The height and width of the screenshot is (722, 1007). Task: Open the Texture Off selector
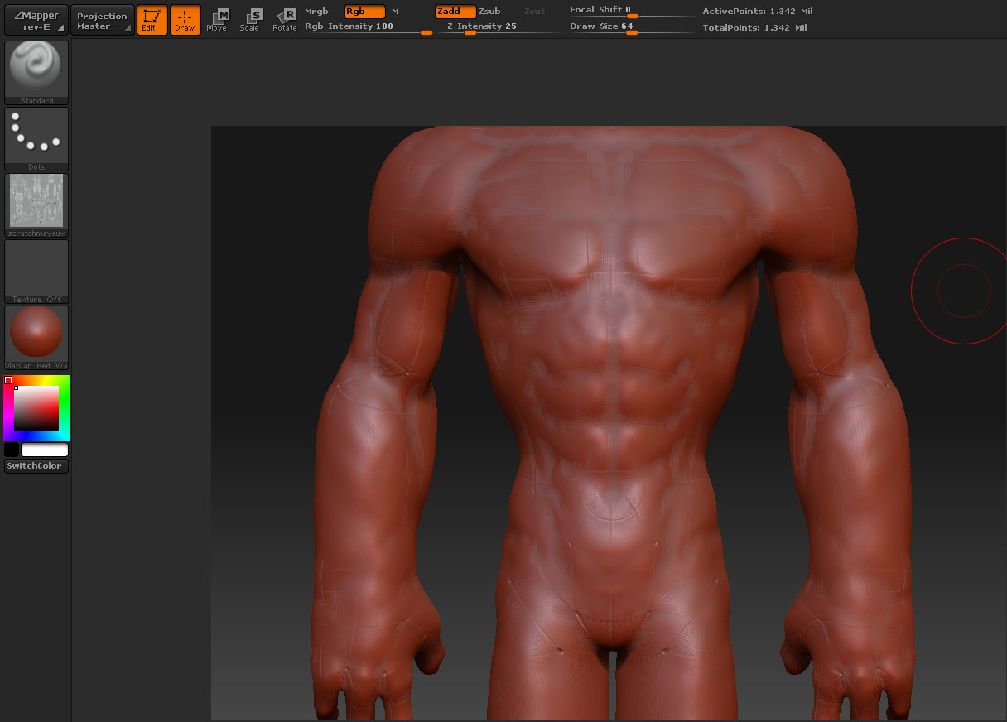[x=36, y=272]
